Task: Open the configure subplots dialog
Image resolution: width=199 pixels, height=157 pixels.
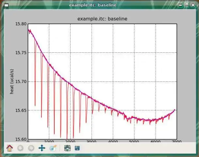Action: [67, 148]
